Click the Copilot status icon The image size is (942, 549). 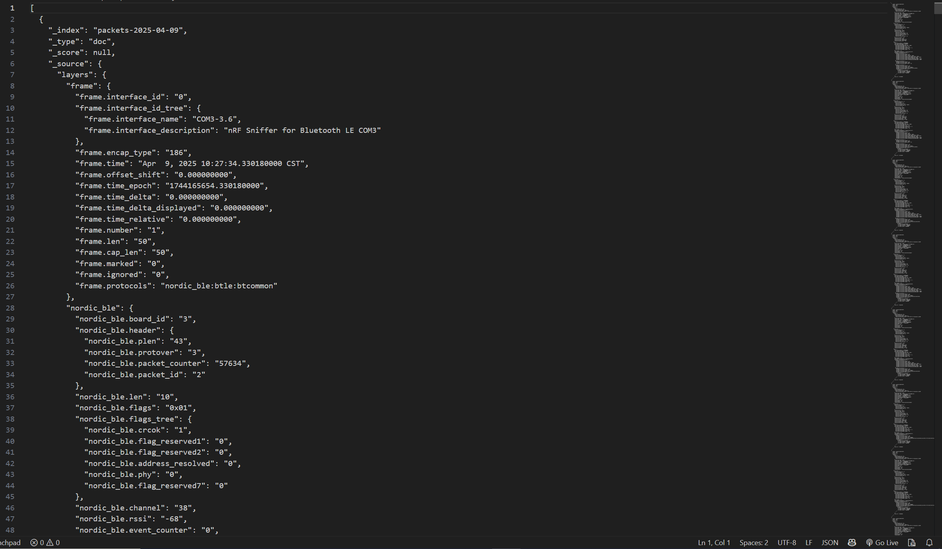852,542
